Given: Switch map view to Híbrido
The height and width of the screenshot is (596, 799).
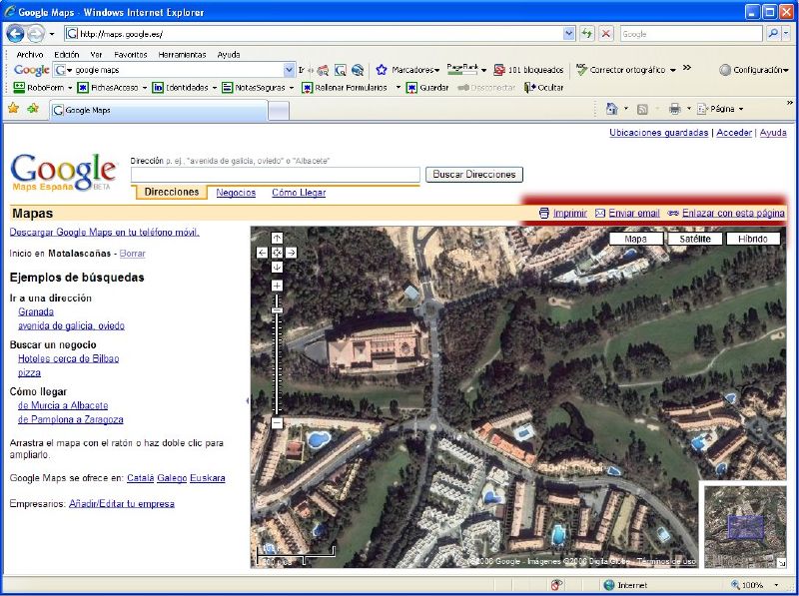Looking at the screenshot, I should pyautogui.click(x=753, y=239).
